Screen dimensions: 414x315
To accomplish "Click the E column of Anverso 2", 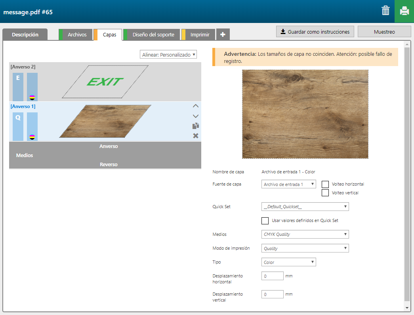I will (x=18, y=87).
